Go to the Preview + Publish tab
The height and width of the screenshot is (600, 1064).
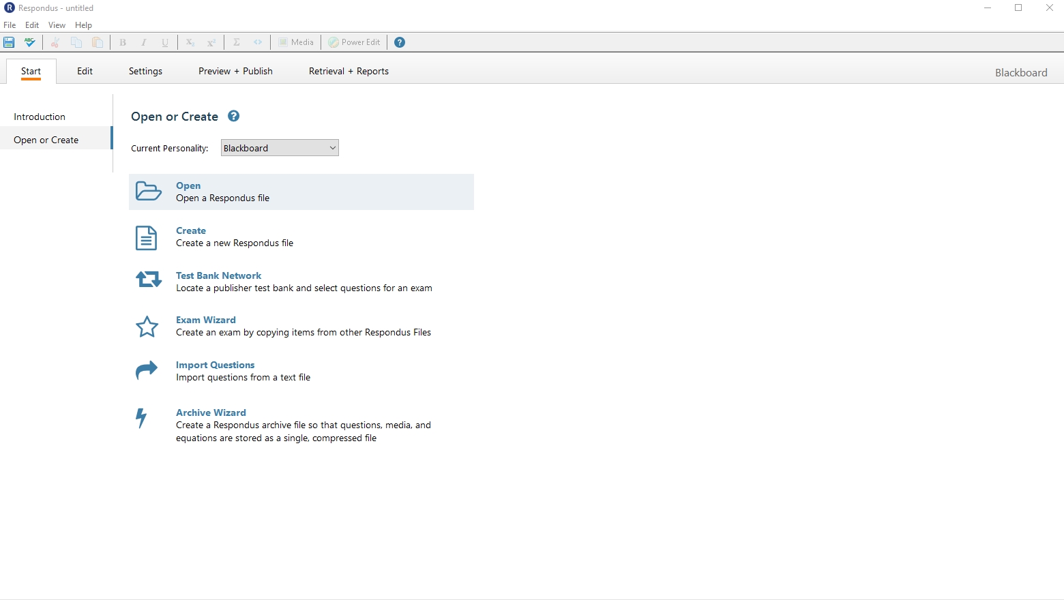pos(235,71)
